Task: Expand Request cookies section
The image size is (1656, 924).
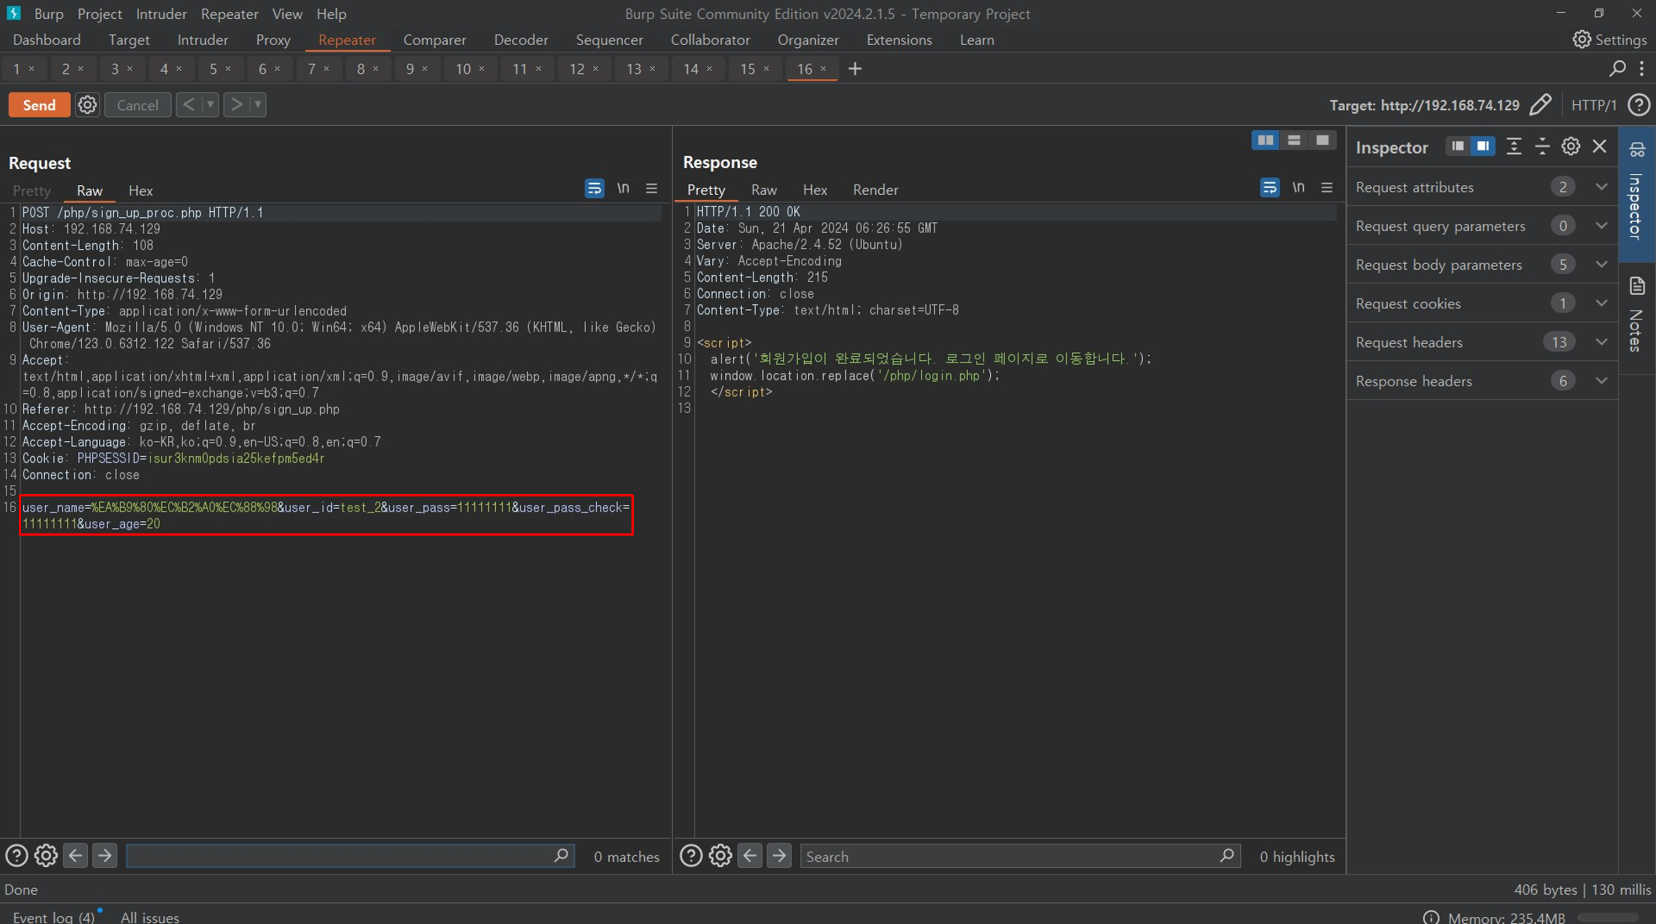Action: [x=1482, y=303]
